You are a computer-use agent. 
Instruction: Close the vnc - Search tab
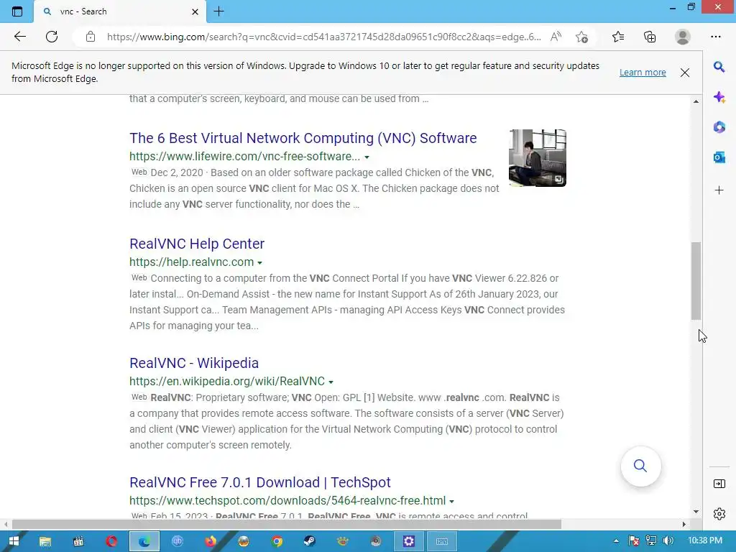click(195, 11)
